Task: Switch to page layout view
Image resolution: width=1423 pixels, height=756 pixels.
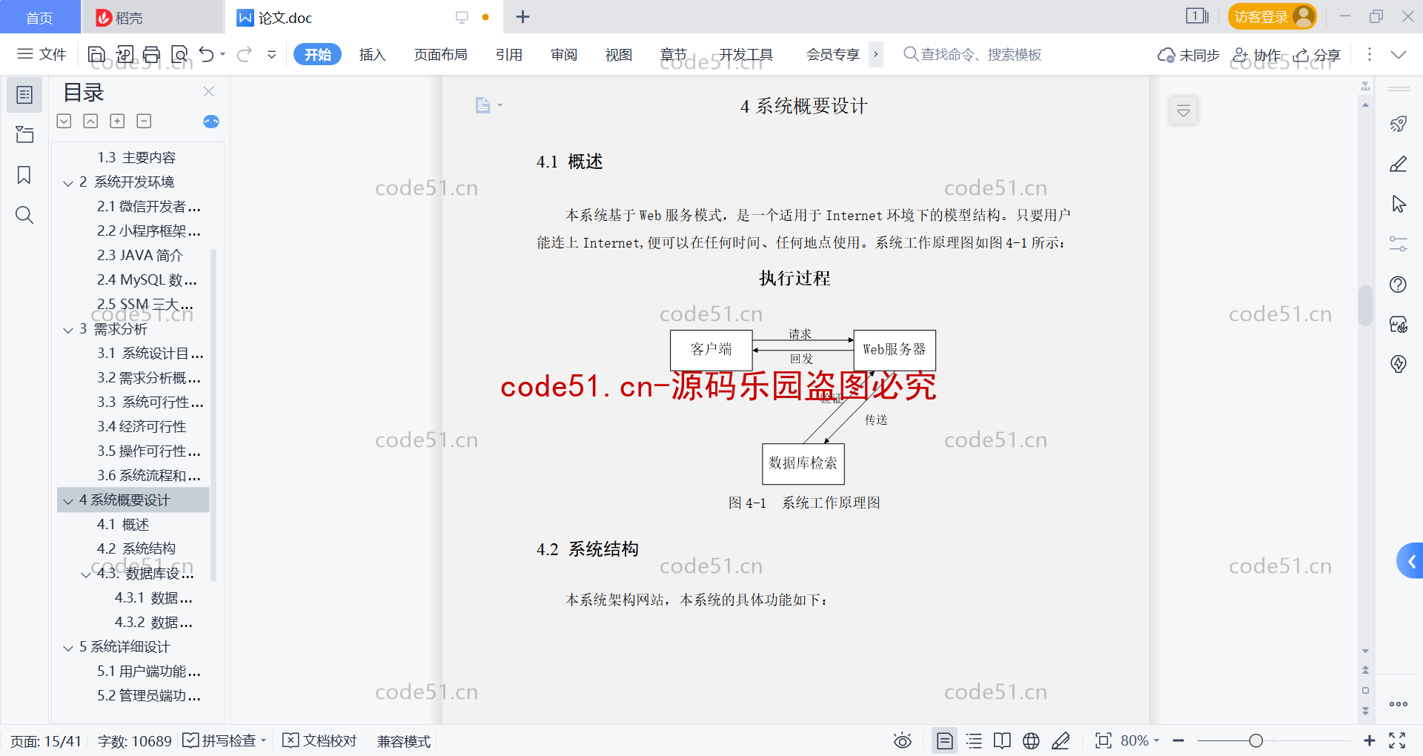Action: click(945, 740)
